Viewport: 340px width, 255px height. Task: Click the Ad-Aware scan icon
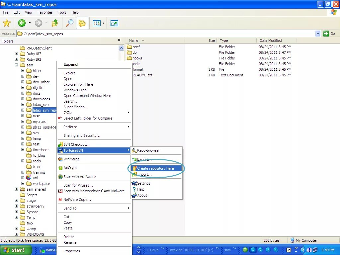point(60,177)
